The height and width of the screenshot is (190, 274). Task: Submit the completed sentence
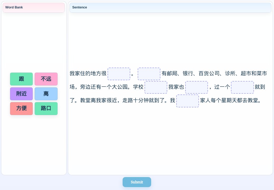[137, 182]
